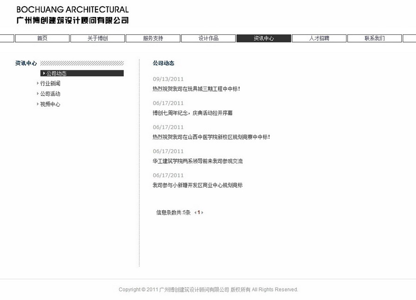Select 行业新闻 in the sidebar
The width and height of the screenshot is (416, 300).
tap(50, 83)
